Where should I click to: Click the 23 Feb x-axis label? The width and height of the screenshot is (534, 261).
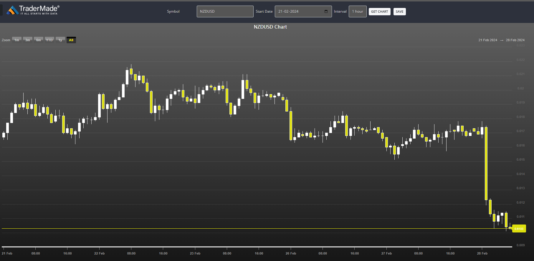tap(195, 253)
